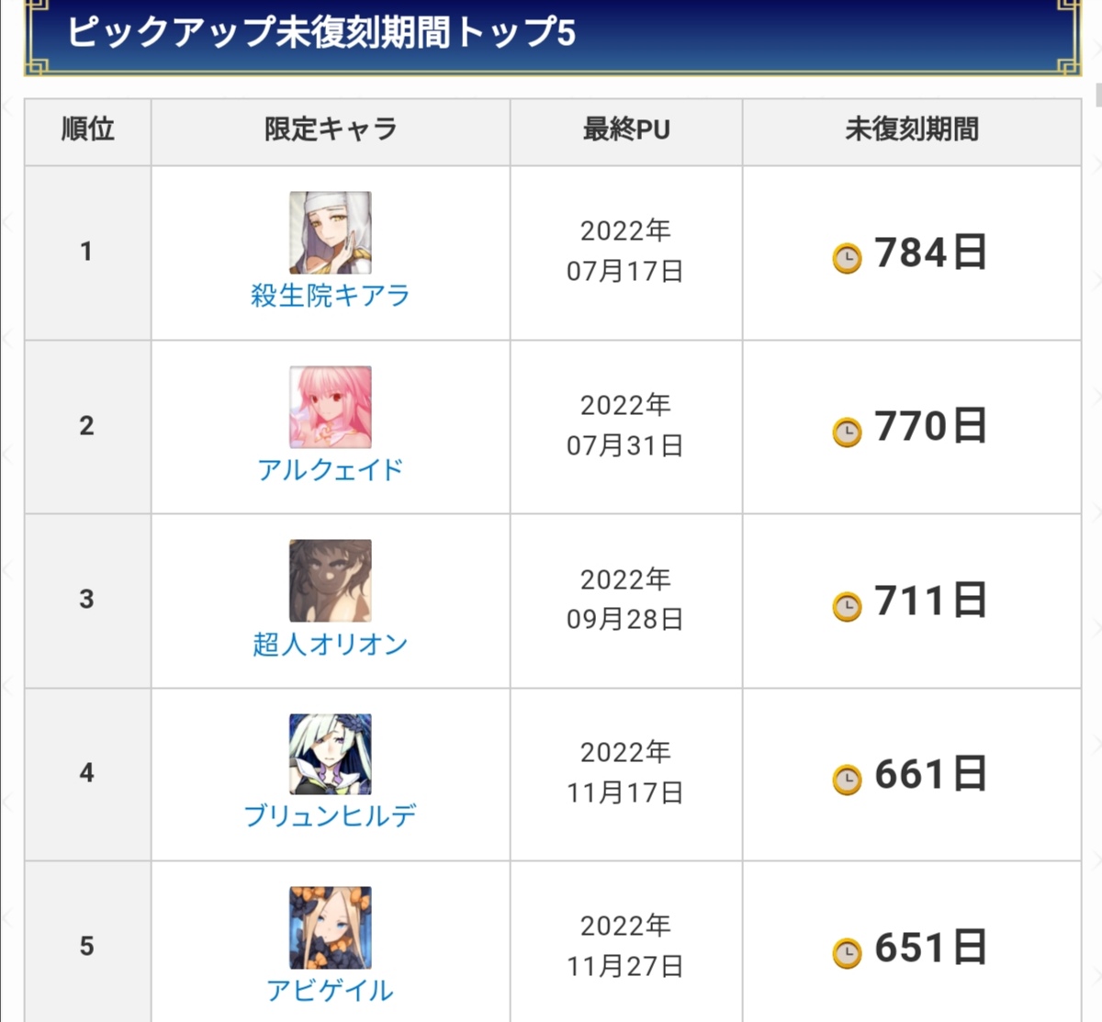Image resolution: width=1102 pixels, height=1022 pixels.
Task: Click the 未復刻期間 column header
Action: coord(911,129)
